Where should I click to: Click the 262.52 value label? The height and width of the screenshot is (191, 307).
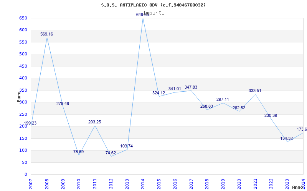(x=239, y=108)
